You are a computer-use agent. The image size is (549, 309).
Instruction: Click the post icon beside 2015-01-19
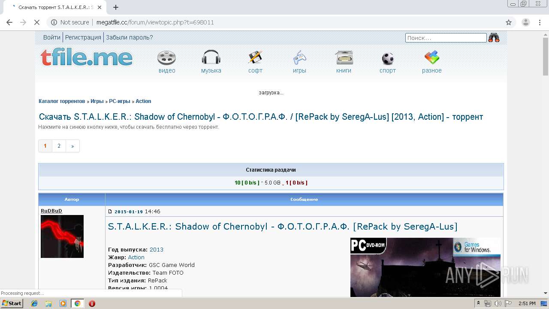110,212
